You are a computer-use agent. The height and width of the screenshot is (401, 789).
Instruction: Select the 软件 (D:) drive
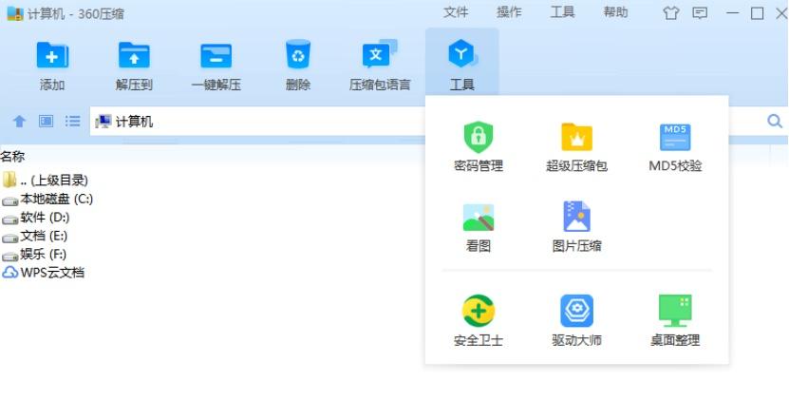(x=36, y=218)
